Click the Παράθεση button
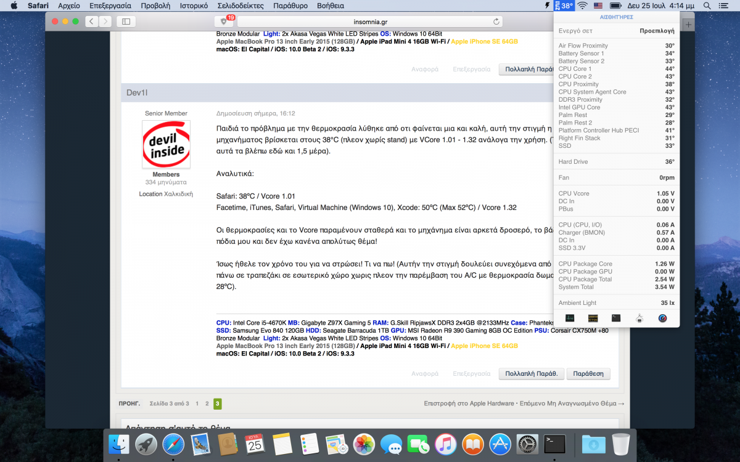This screenshot has height=462, width=740. (588, 374)
